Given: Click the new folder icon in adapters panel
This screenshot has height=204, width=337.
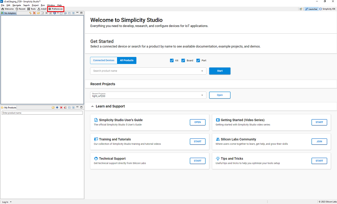Looking at the screenshot, I should tap(38, 13).
